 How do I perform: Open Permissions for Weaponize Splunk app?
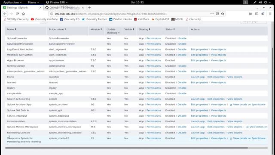(154, 138)
